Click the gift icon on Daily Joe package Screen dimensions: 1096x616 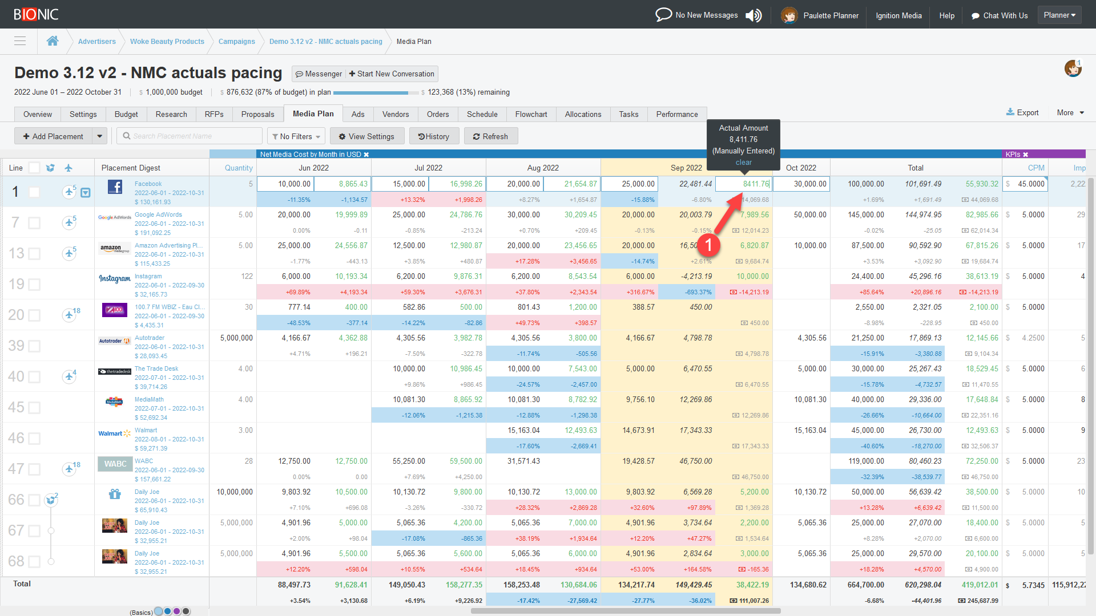[115, 494]
